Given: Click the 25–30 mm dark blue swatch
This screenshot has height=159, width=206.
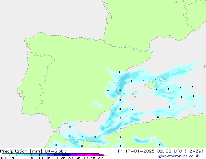Looking at the screenshot, I should click(65, 155).
